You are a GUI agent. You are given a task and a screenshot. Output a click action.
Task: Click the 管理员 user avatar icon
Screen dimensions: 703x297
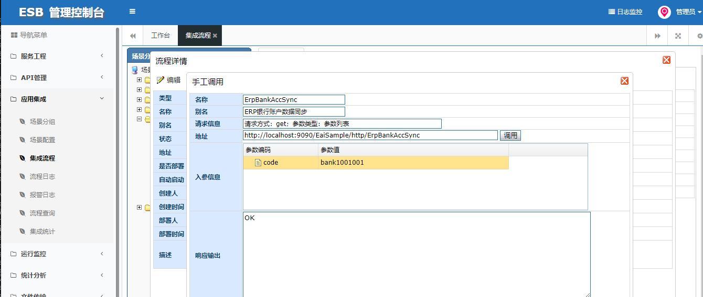point(664,12)
